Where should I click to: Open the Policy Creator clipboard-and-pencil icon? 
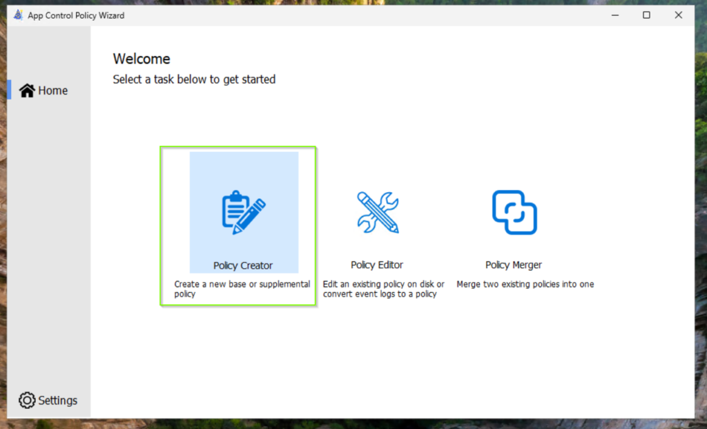coord(244,213)
